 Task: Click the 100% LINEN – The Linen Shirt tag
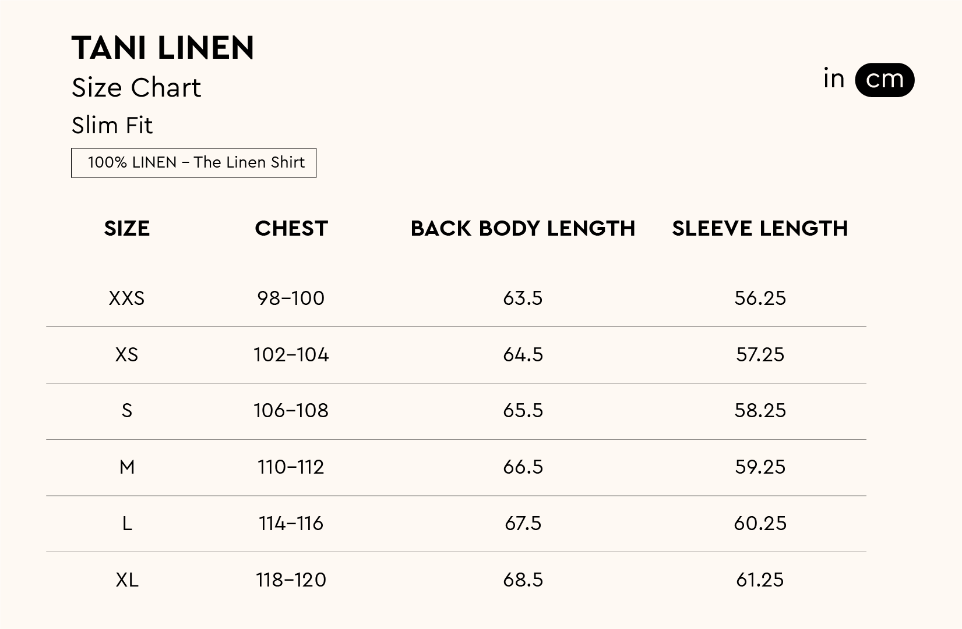tap(193, 162)
